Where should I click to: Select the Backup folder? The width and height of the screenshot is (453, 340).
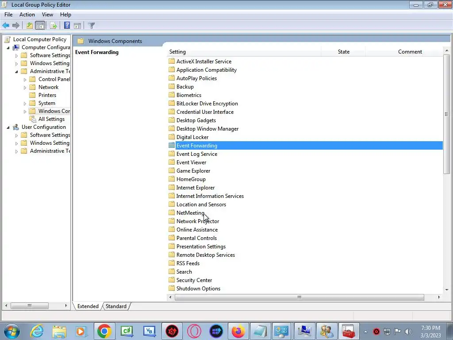pyautogui.click(x=185, y=86)
